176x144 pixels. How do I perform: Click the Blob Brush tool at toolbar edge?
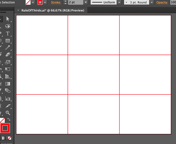[1, 55]
